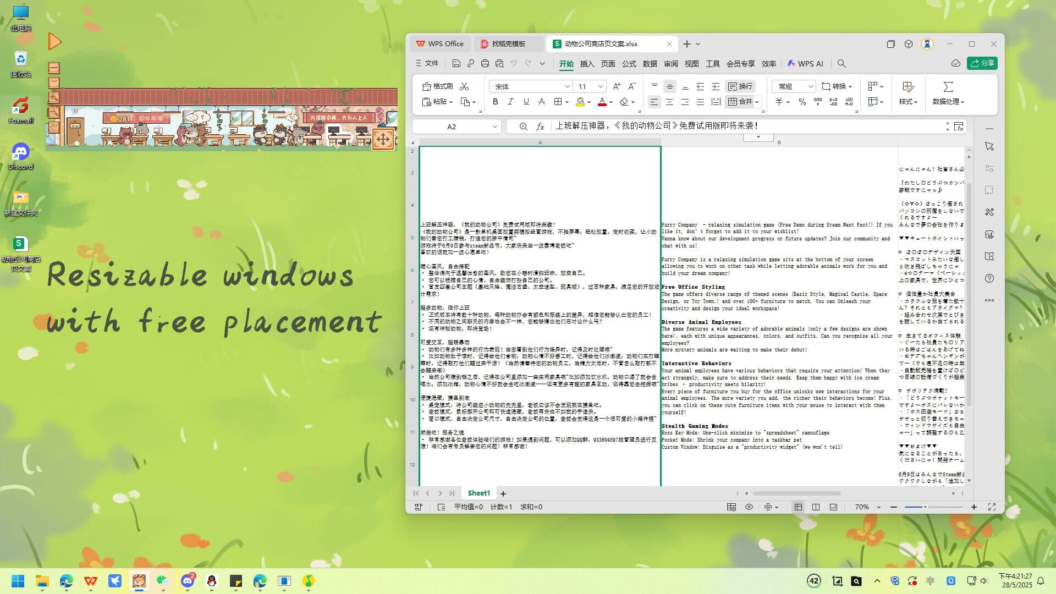Click the Sheet1 sheet tab
Screen dimensions: 1056x594
pos(479,493)
